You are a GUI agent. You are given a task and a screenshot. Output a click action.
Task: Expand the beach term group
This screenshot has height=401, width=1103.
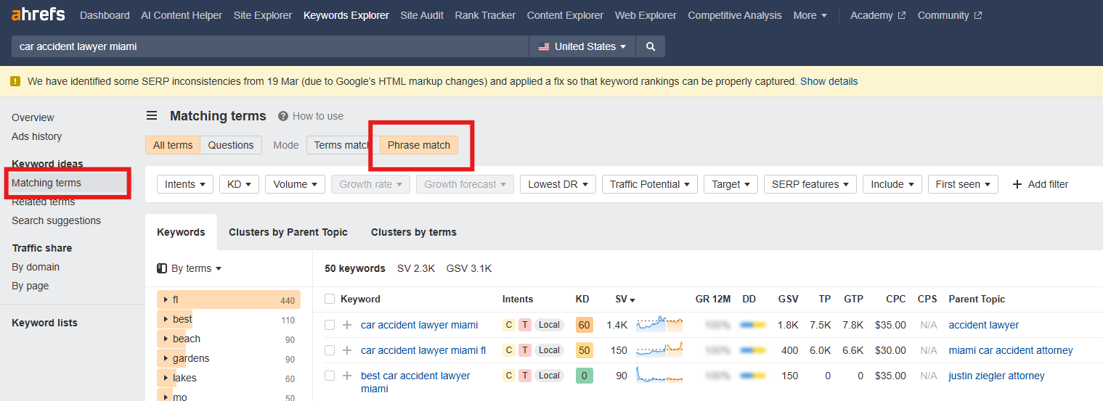[166, 339]
